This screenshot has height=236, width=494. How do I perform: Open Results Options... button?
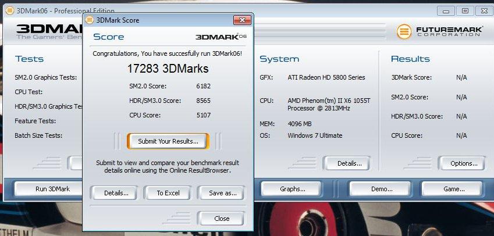tap(462, 163)
